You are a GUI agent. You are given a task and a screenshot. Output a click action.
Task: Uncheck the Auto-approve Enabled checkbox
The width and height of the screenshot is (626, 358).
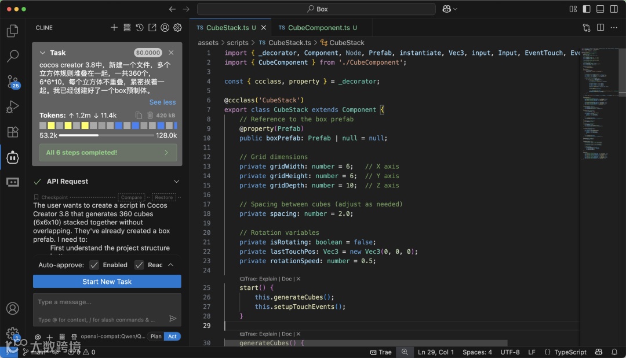click(x=94, y=265)
